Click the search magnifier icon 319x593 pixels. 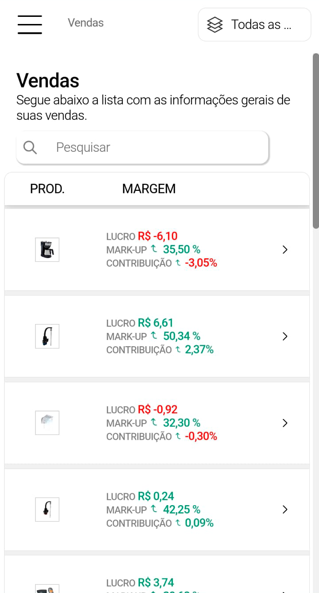pyautogui.click(x=30, y=147)
